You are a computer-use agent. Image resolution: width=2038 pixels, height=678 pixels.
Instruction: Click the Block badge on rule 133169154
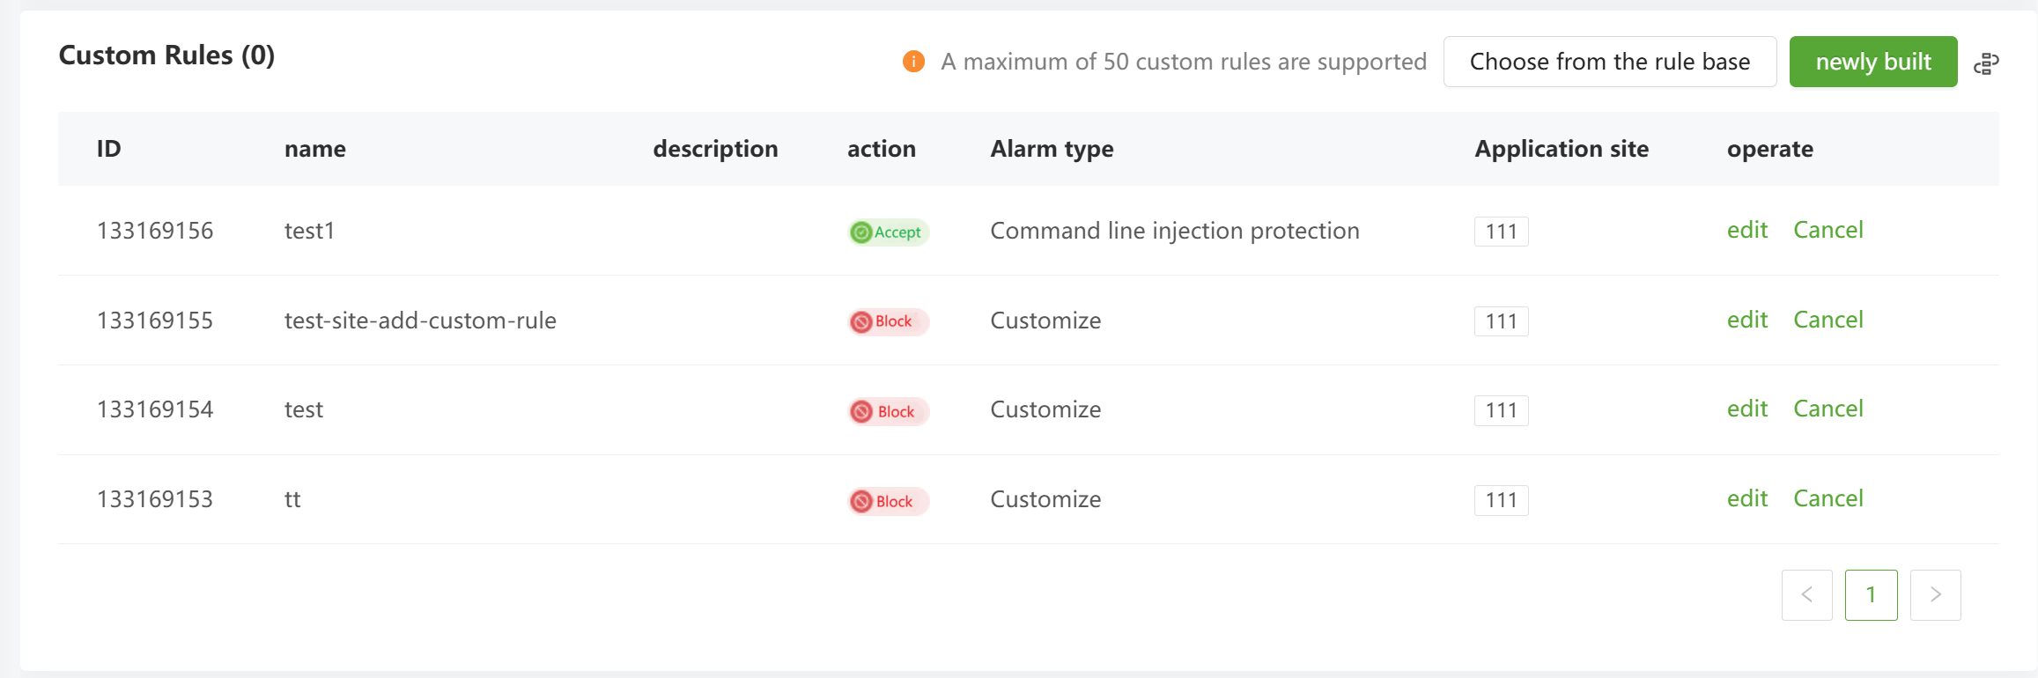[889, 411]
